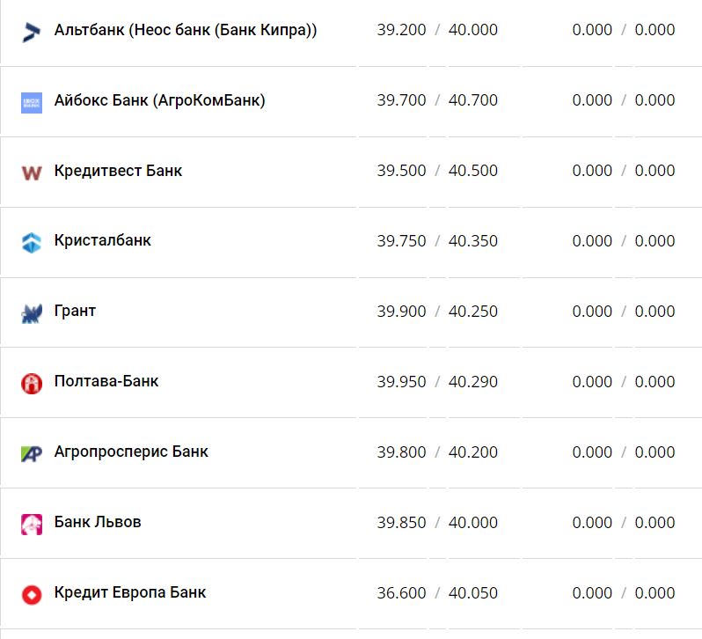Click the Альтбанк logo icon
The image size is (702, 639).
(32, 32)
